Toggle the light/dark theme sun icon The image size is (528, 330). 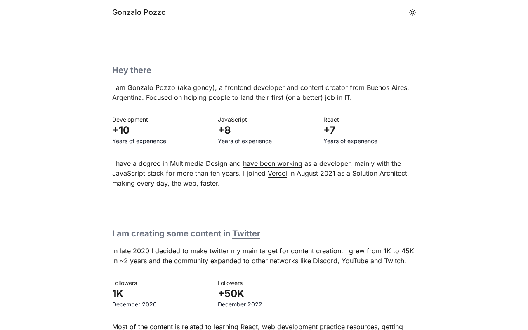coord(412,12)
